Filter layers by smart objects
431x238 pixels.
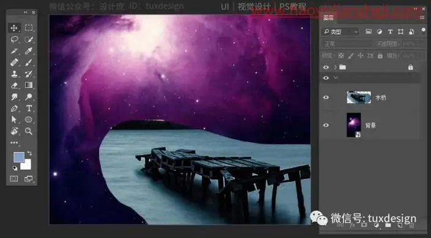[x=411, y=32]
